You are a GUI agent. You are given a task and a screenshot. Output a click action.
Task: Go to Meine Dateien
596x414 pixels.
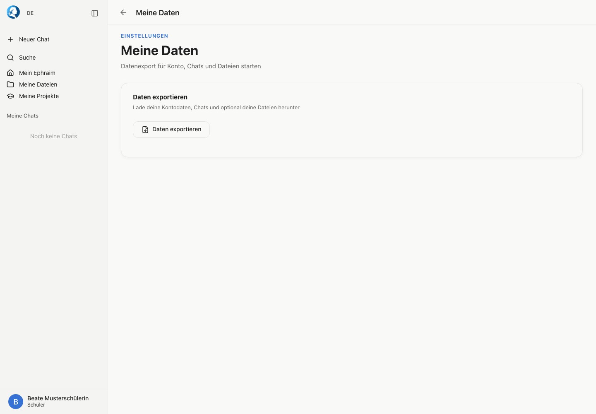click(54, 84)
